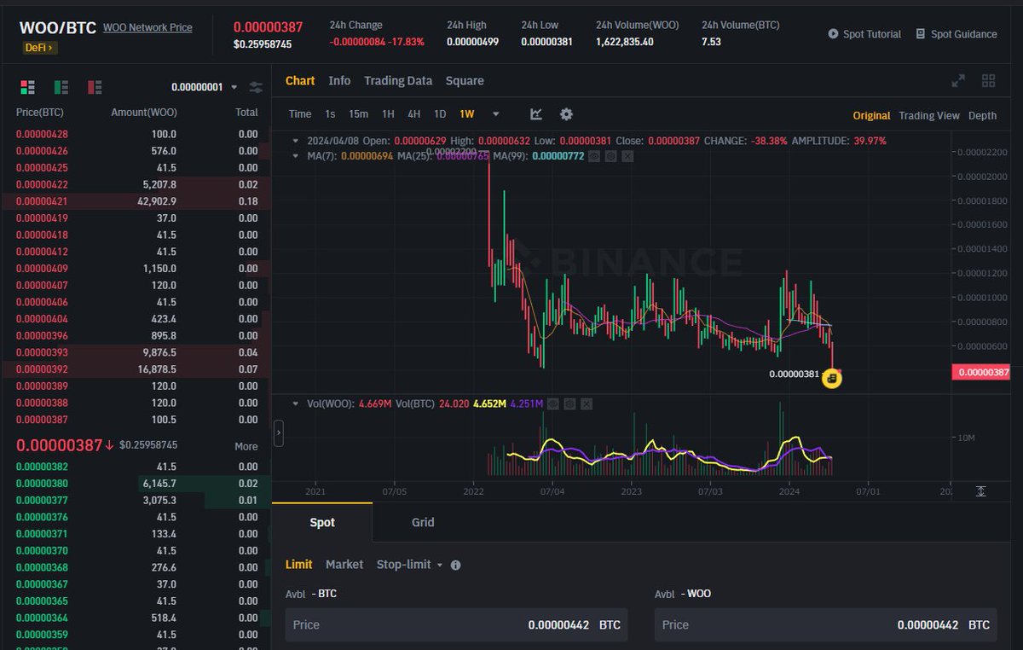Select sell order at 0.00000393
The width and height of the screenshot is (1023, 650).
click(x=136, y=352)
